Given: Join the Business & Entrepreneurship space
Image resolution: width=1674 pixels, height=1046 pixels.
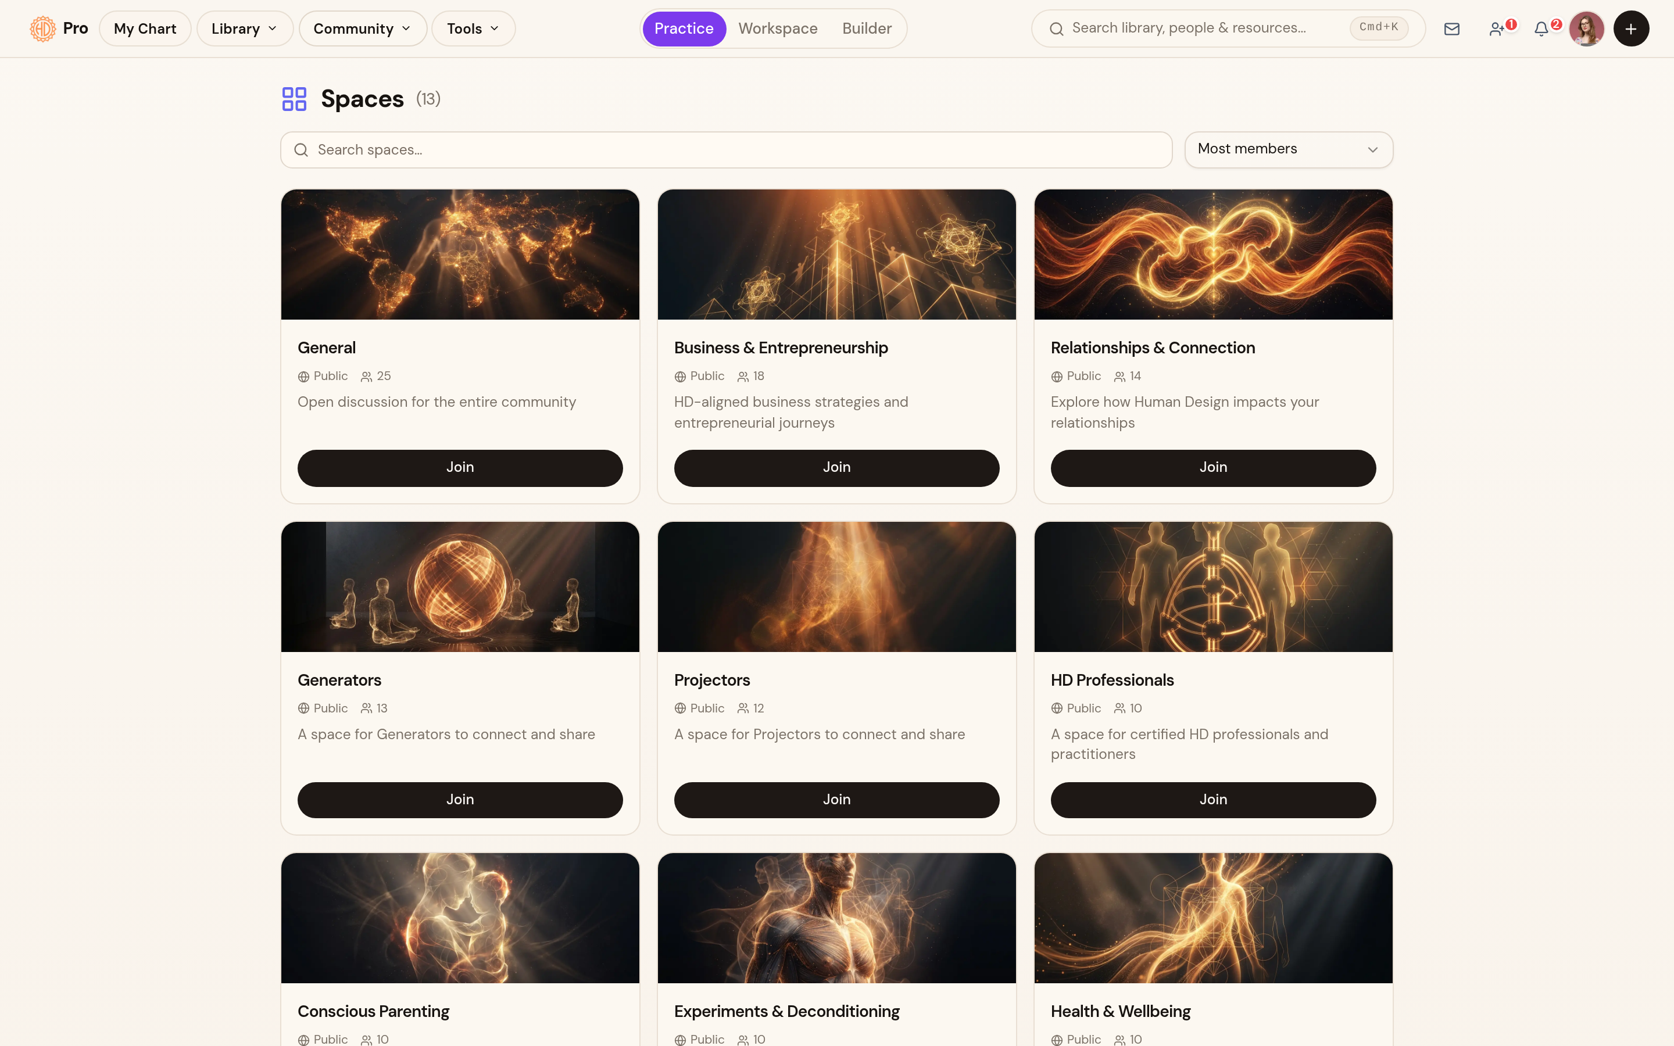Looking at the screenshot, I should click(x=836, y=468).
